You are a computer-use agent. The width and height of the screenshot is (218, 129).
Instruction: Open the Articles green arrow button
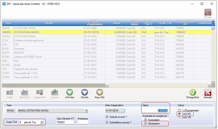click(x=69, y=93)
